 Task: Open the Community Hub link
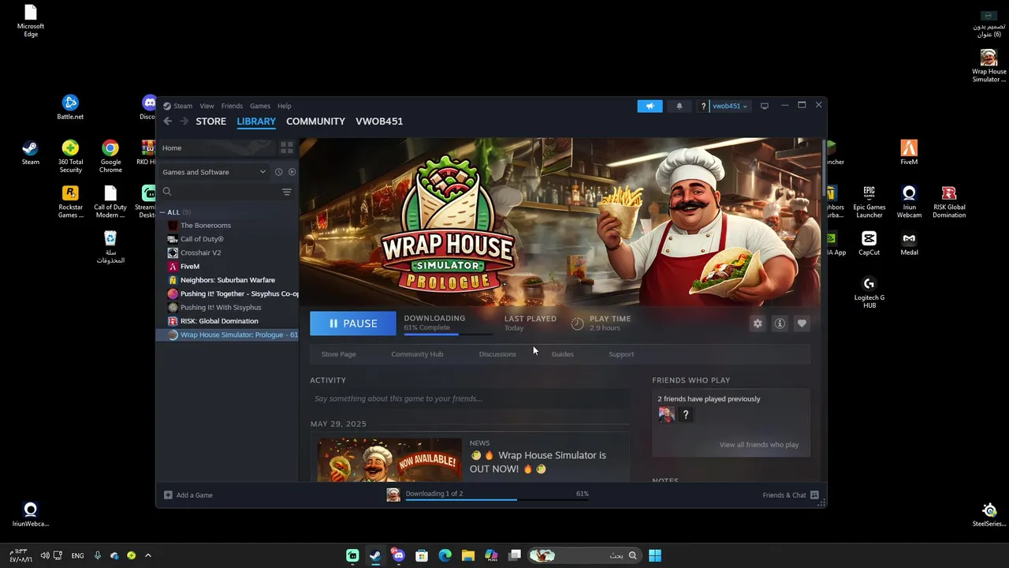(x=417, y=354)
